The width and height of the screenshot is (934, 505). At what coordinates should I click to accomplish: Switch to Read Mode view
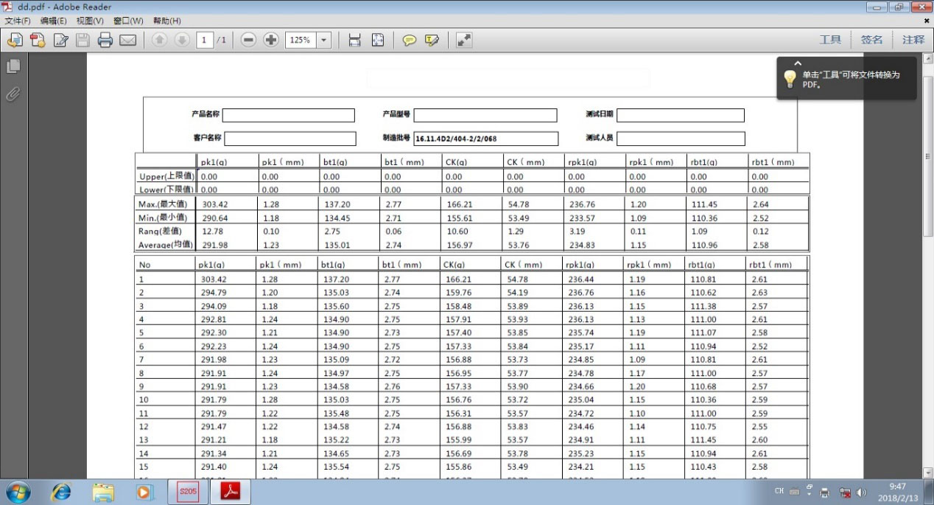tap(464, 40)
